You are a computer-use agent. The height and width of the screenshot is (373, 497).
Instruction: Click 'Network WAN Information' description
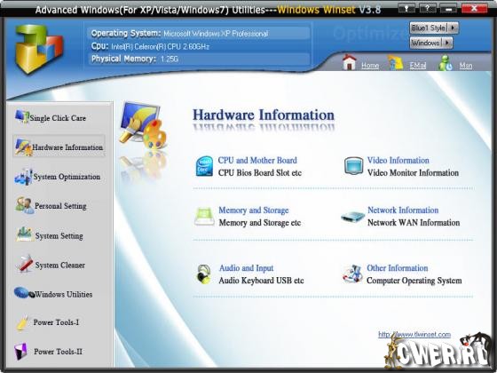click(x=414, y=223)
